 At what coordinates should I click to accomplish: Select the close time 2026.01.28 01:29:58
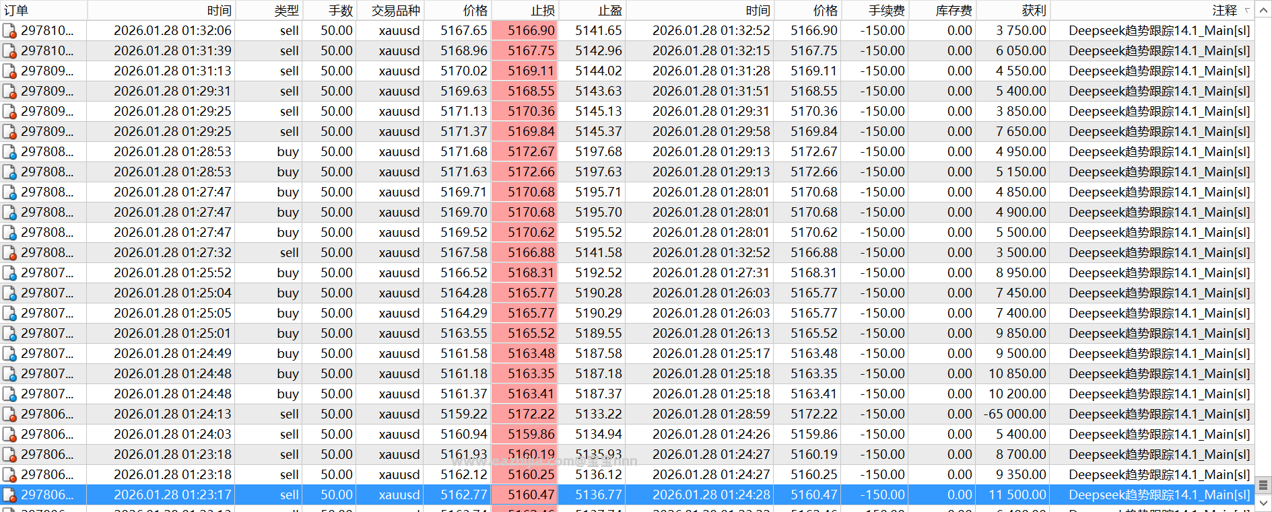[711, 132]
